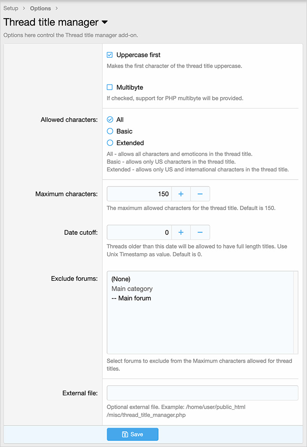Open the Thread title manager dropdown arrow
The image size is (307, 447).
[x=104, y=22]
